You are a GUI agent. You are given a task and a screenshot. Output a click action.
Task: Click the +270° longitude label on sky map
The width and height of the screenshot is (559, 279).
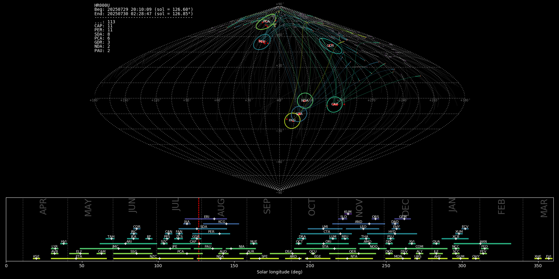click(372, 100)
